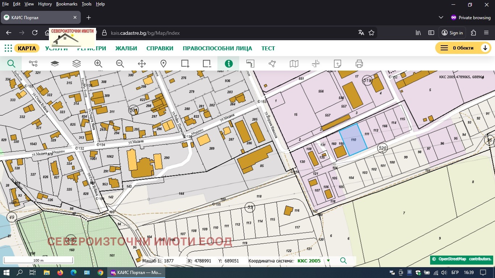Click highlighted blue parcel 110 on map
The image size is (495, 278).
point(353,140)
